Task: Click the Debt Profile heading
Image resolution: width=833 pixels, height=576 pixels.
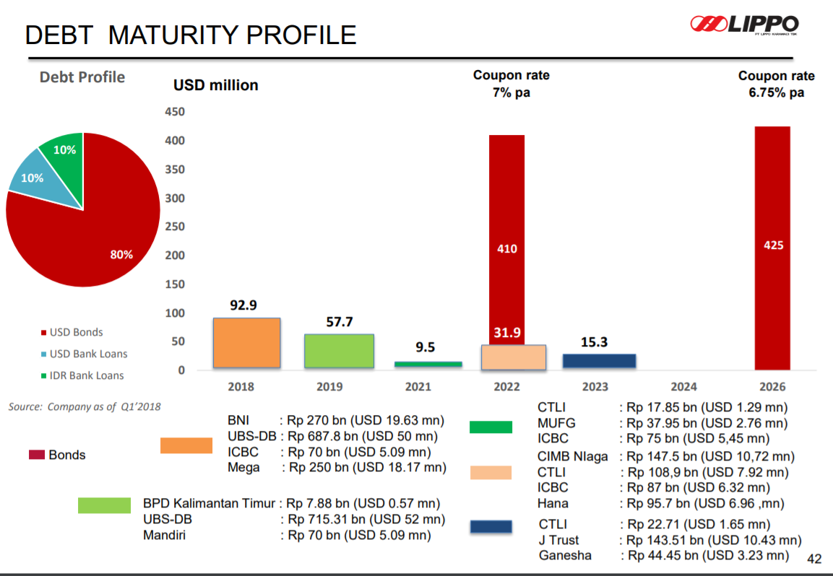Action: point(82,77)
